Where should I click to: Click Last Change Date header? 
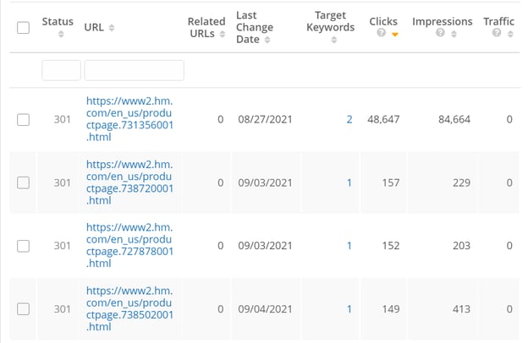pos(255,27)
